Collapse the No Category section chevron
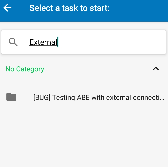Viewport: 168px width, 167px height. click(156, 69)
